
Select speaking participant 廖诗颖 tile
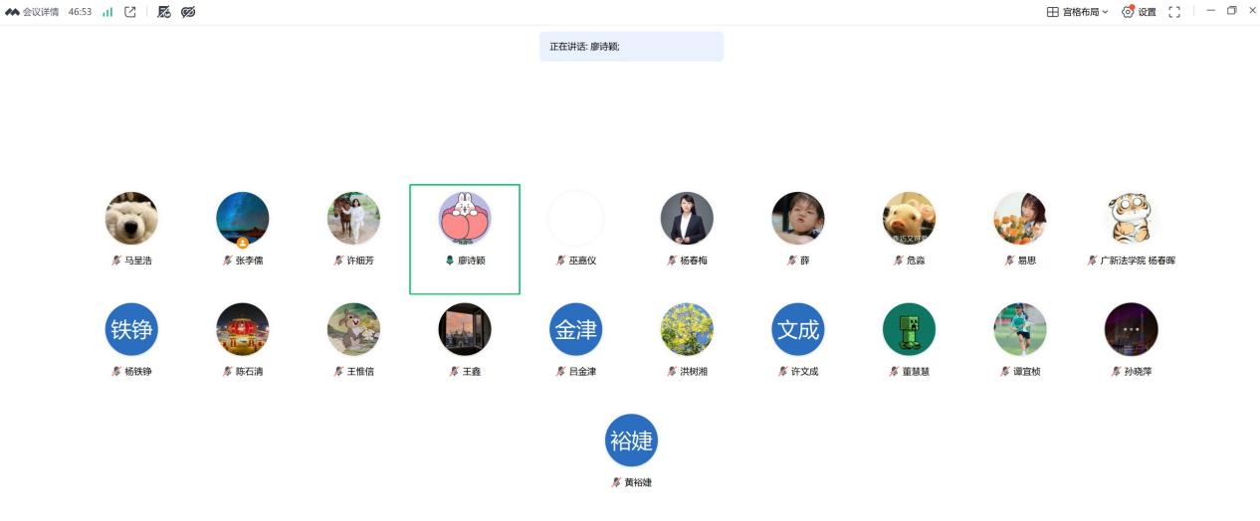(x=465, y=239)
